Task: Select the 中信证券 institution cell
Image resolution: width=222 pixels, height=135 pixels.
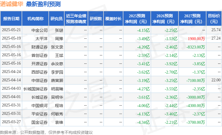Action: [39, 80]
